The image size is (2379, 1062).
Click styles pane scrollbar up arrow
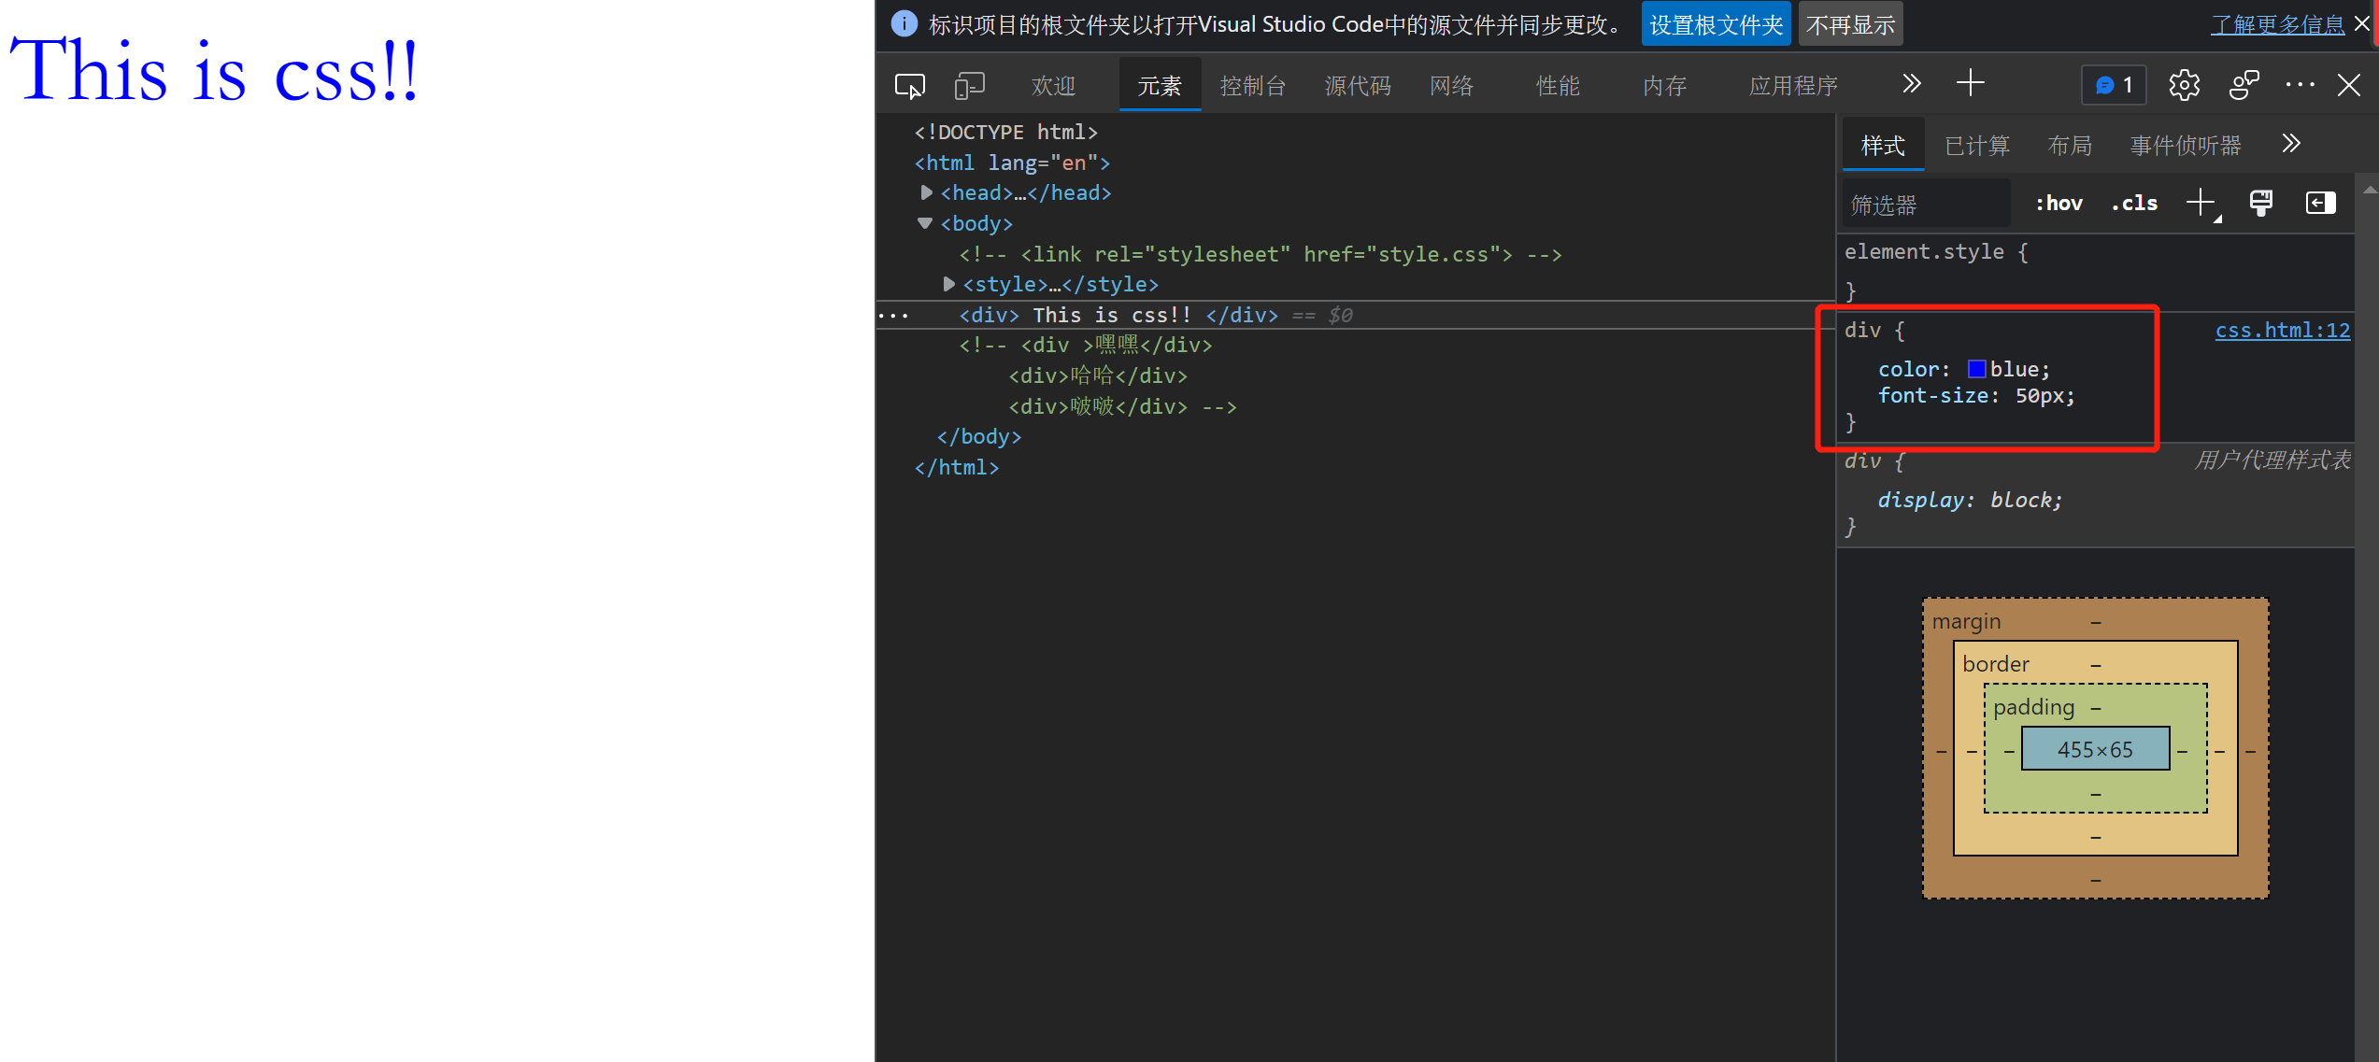coord(2369,189)
